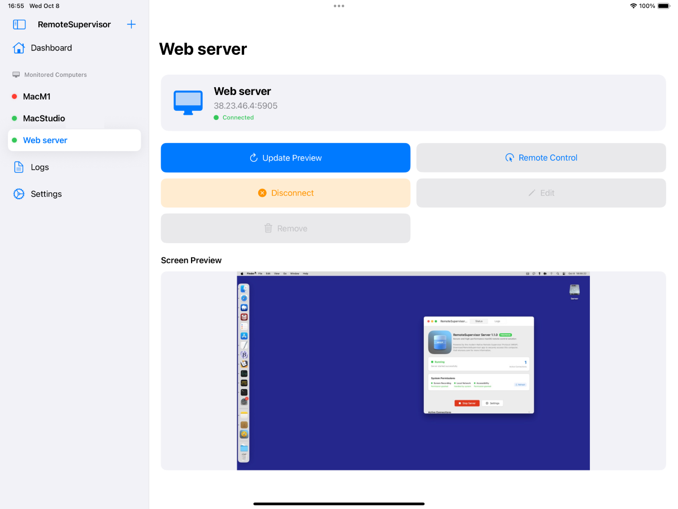Start Remote Control session
The height and width of the screenshot is (509, 678).
(x=541, y=158)
